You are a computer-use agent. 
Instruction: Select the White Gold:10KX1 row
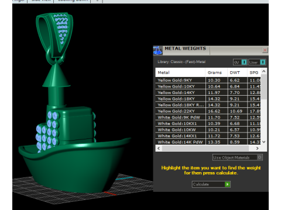click(x=208, y=124)
